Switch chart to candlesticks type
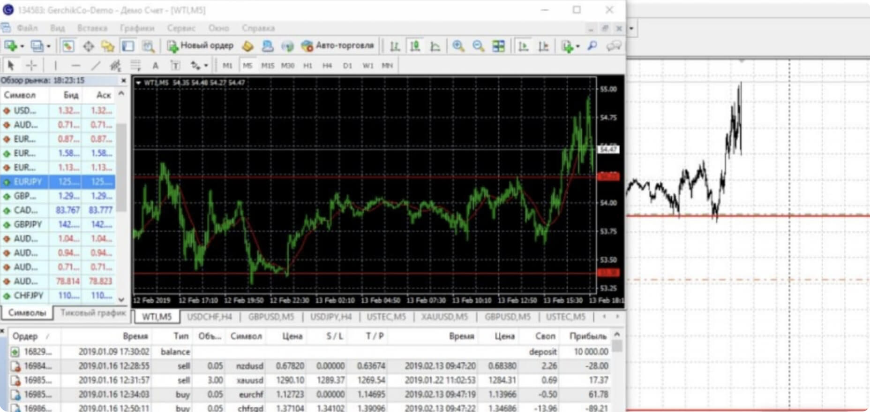Viewport: 870px width, 412px height. (x=415, y=46)
